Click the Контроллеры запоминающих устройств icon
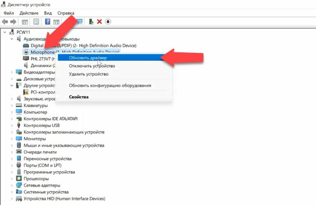This screenshot has height=205, width=316. pyautogui.click(x=19, y=132)
